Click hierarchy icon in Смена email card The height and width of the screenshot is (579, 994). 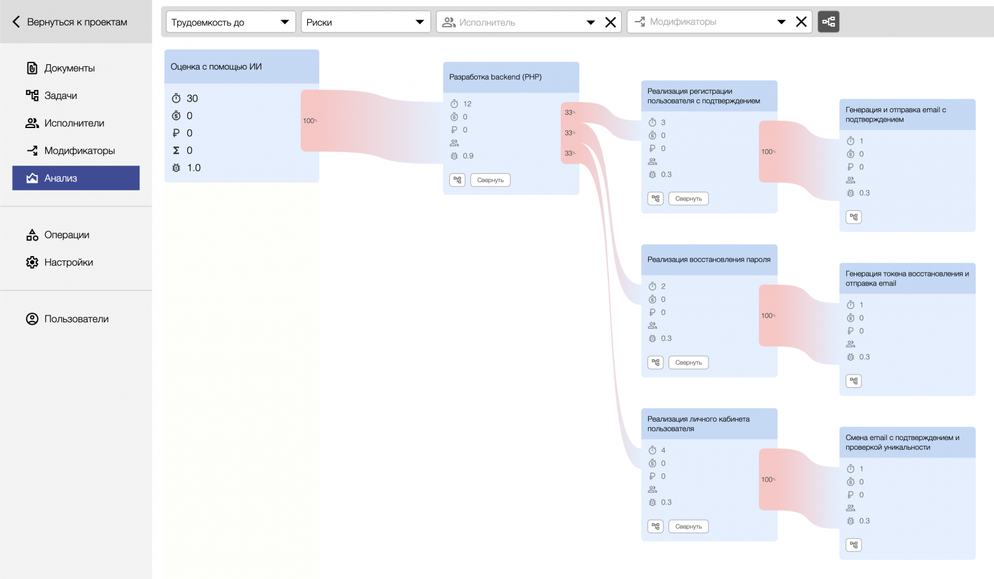(x=854, y=545)
